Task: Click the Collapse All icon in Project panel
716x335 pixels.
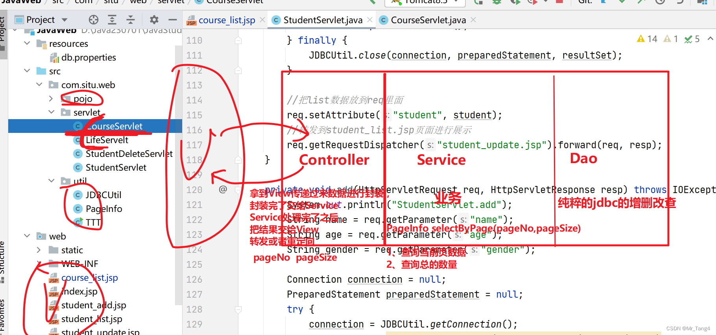Action: 131,20
